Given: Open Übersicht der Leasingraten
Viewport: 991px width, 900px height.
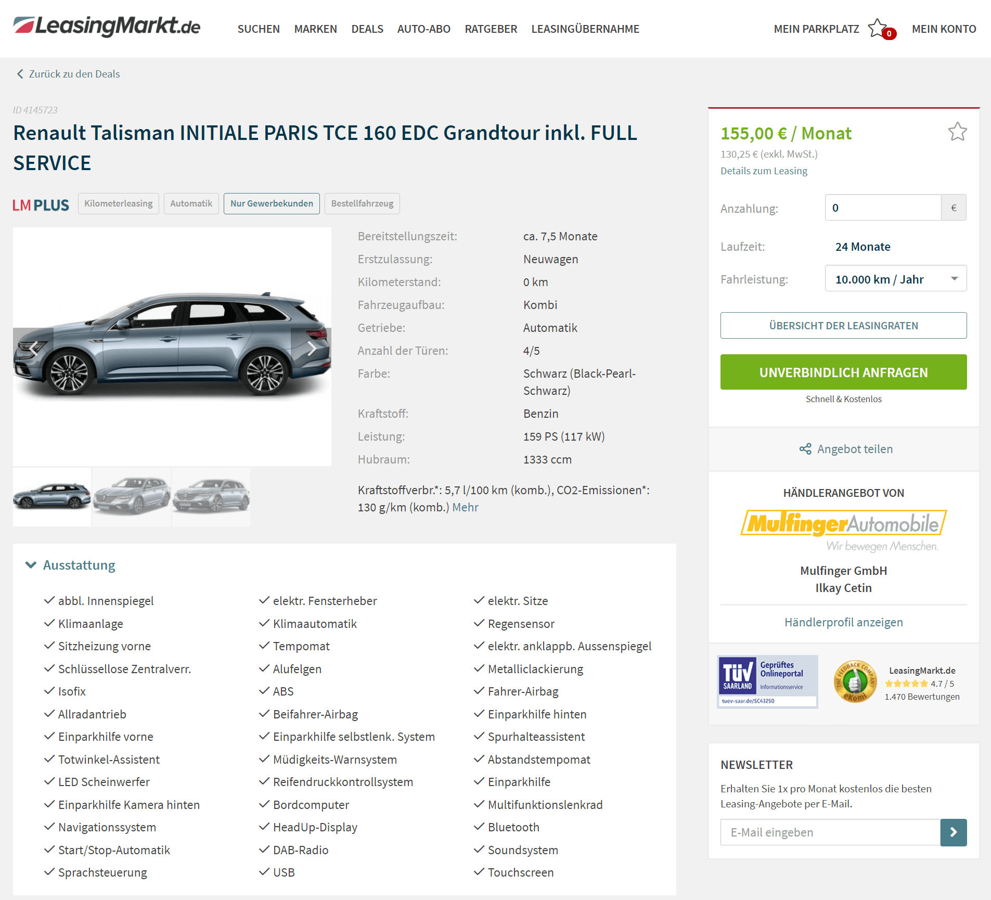Looking at the screenshot, I should 843,326.
